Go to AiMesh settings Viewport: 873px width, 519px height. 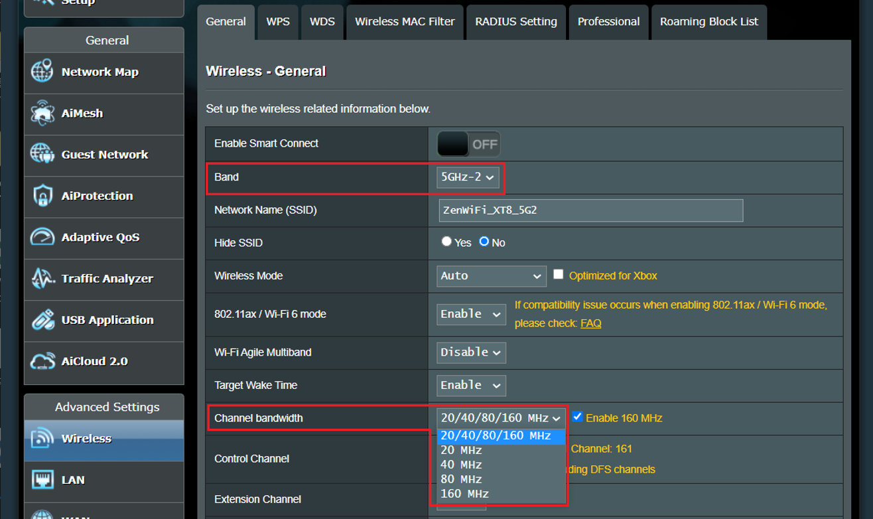pyautogui.click(x=104, y=114)
